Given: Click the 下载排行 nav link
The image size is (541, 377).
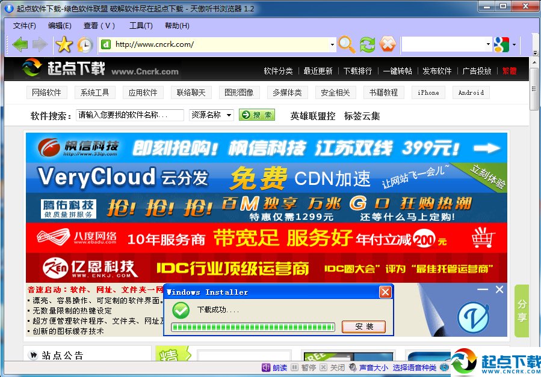Looking at the screenshot, I should coord(358,71).
